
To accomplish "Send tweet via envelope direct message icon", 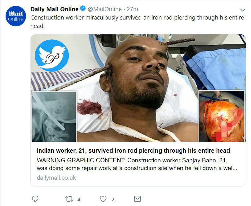I will 137,199.
